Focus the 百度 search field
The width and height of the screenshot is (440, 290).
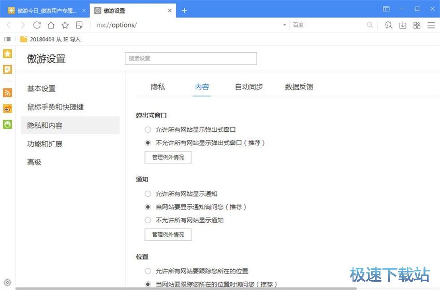tap(328, 25)
